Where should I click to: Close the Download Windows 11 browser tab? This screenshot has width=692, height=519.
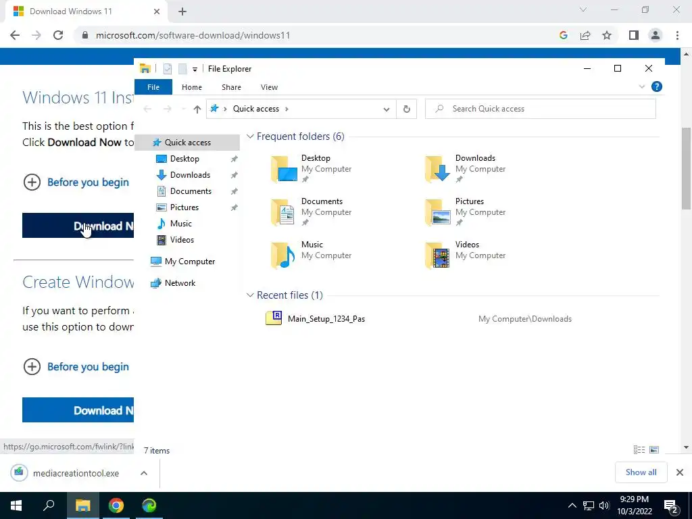point(157,11)
